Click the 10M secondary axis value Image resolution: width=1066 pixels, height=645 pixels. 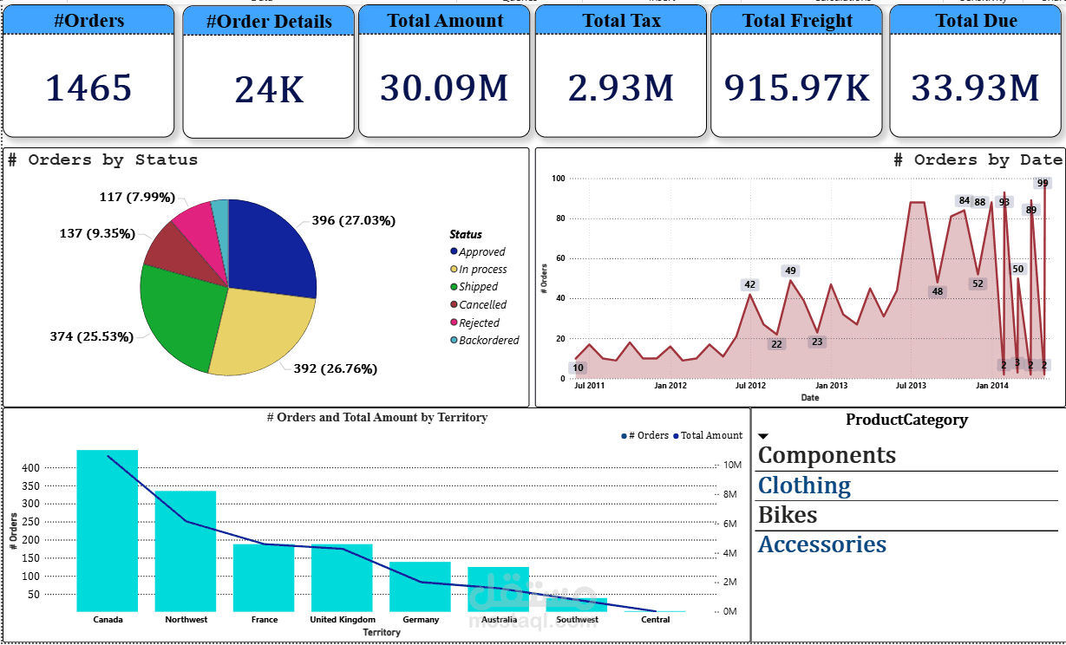tap(732, 465)
